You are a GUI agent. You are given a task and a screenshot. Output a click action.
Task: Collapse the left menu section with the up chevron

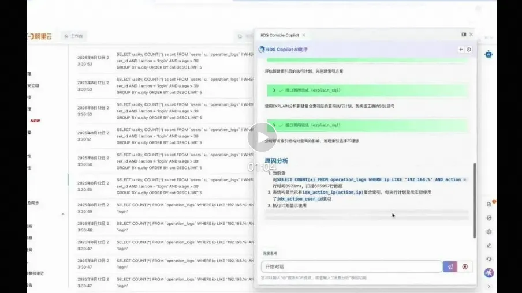point(62,214)
